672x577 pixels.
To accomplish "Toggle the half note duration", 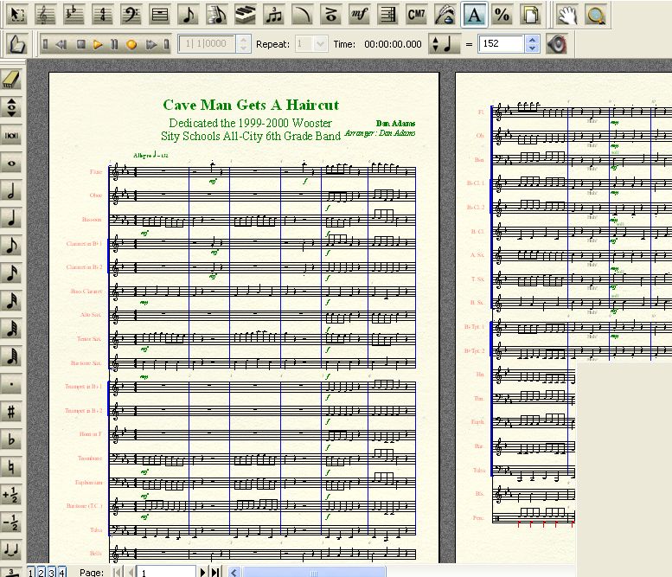I will click(x=11, y=191).
